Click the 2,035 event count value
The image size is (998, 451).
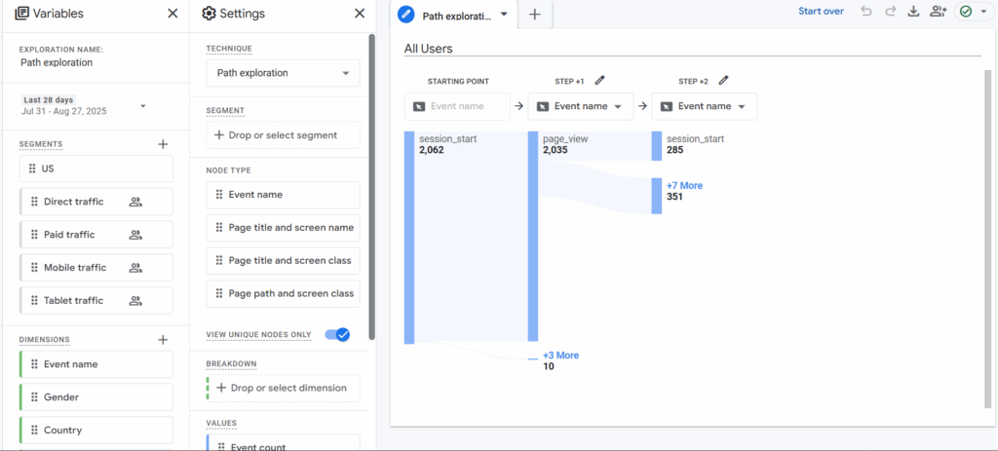click(x=556, y=150)
